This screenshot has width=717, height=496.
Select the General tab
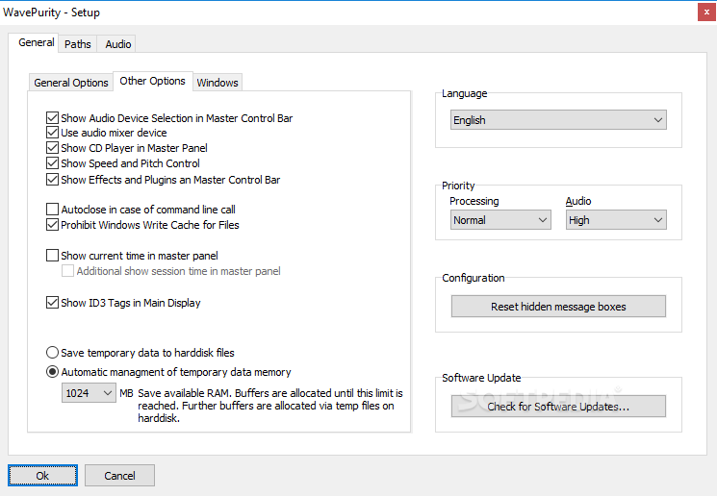click(x=36, y=42)
